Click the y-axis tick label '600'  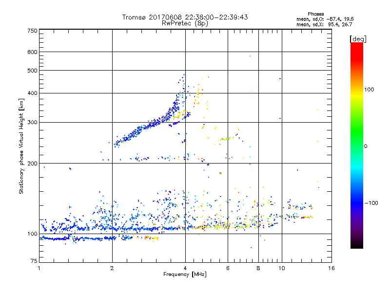(x=33, y=52)
